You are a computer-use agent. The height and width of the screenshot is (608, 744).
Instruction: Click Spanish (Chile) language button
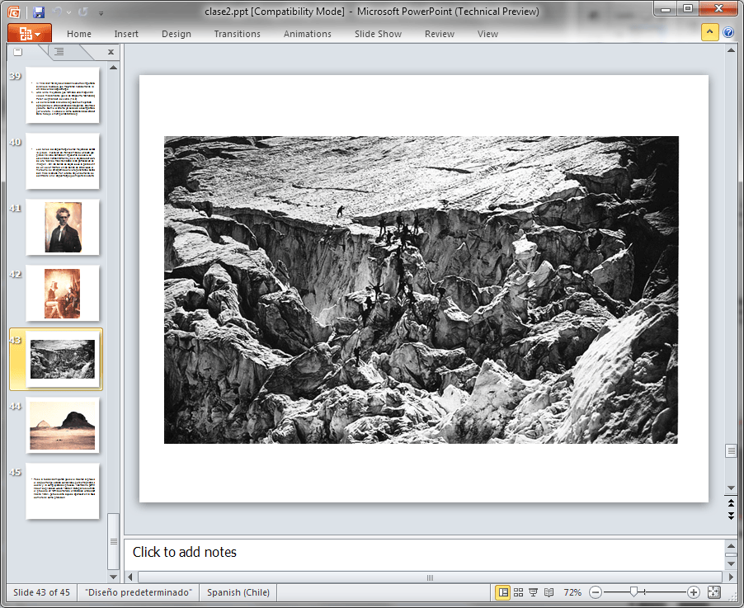238,592
